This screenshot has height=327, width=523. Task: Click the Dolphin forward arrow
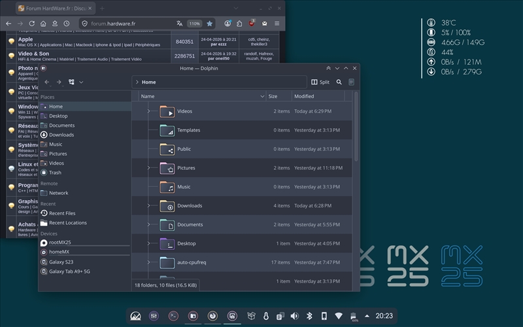coord(59,82)
